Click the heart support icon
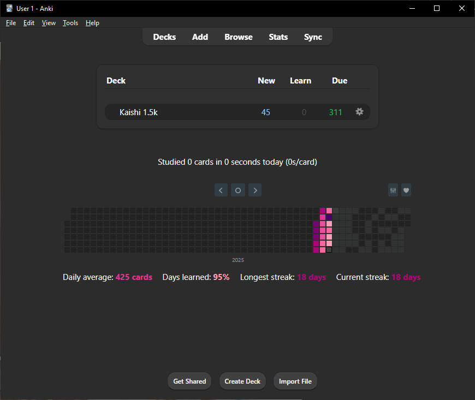Image resolution: width=475 pixels, height=400 pixels. coord(406,190)
